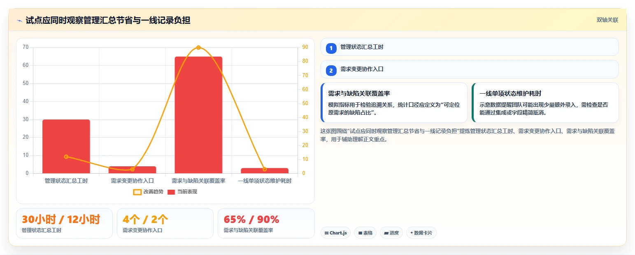Image resolution: width=635 pixels, height=255 pixels.
Task: Click the trend point over 一线单项状态维护耗时 bar
Action: [x=265, y=169]
